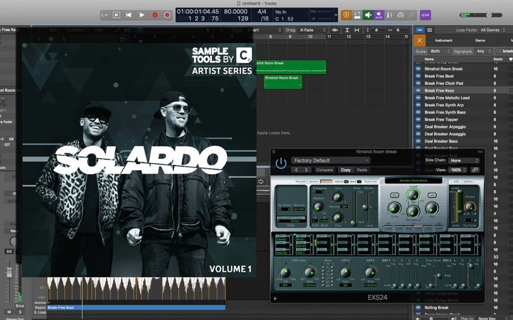Click the 4/4 time signature display
Viewport: 513px width, 320px height.
click(x=262, y=12)
